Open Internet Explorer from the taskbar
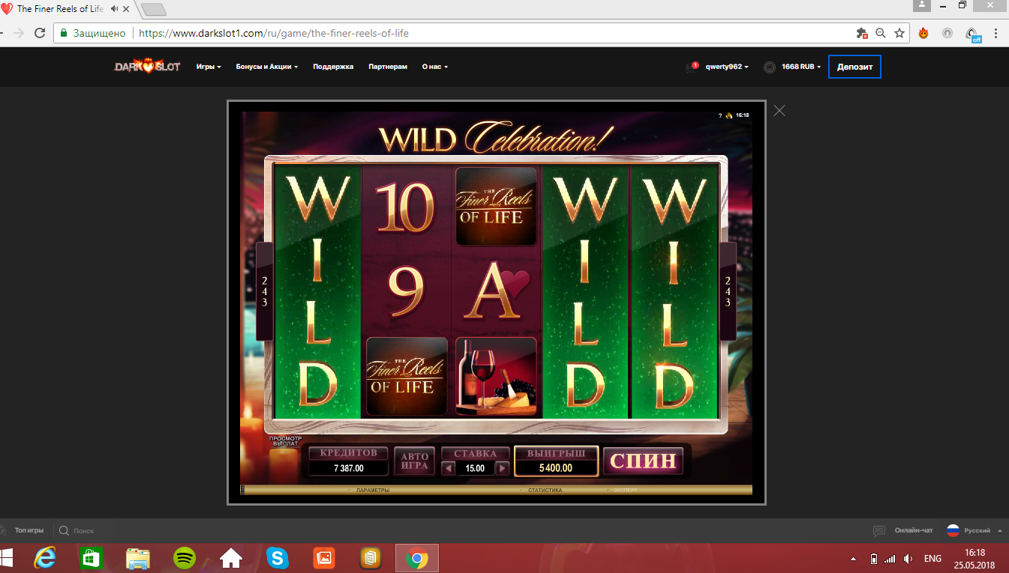1009x573 pixels. pyautogui.click(x=45, y=558)
